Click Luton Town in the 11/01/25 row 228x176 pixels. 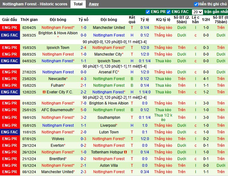pyautogui.click(x=109, y=132)
